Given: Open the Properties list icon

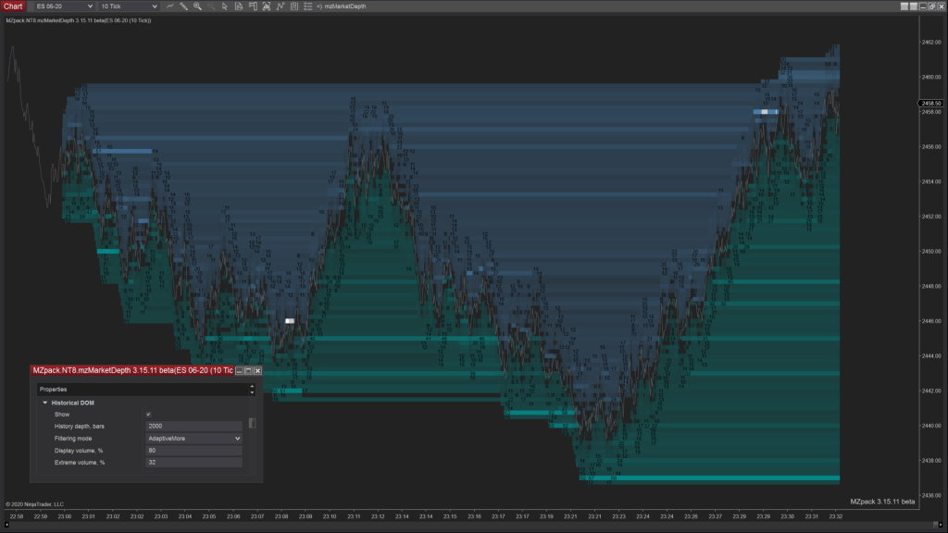Looking at the screenshot, I should click(307, 6).
